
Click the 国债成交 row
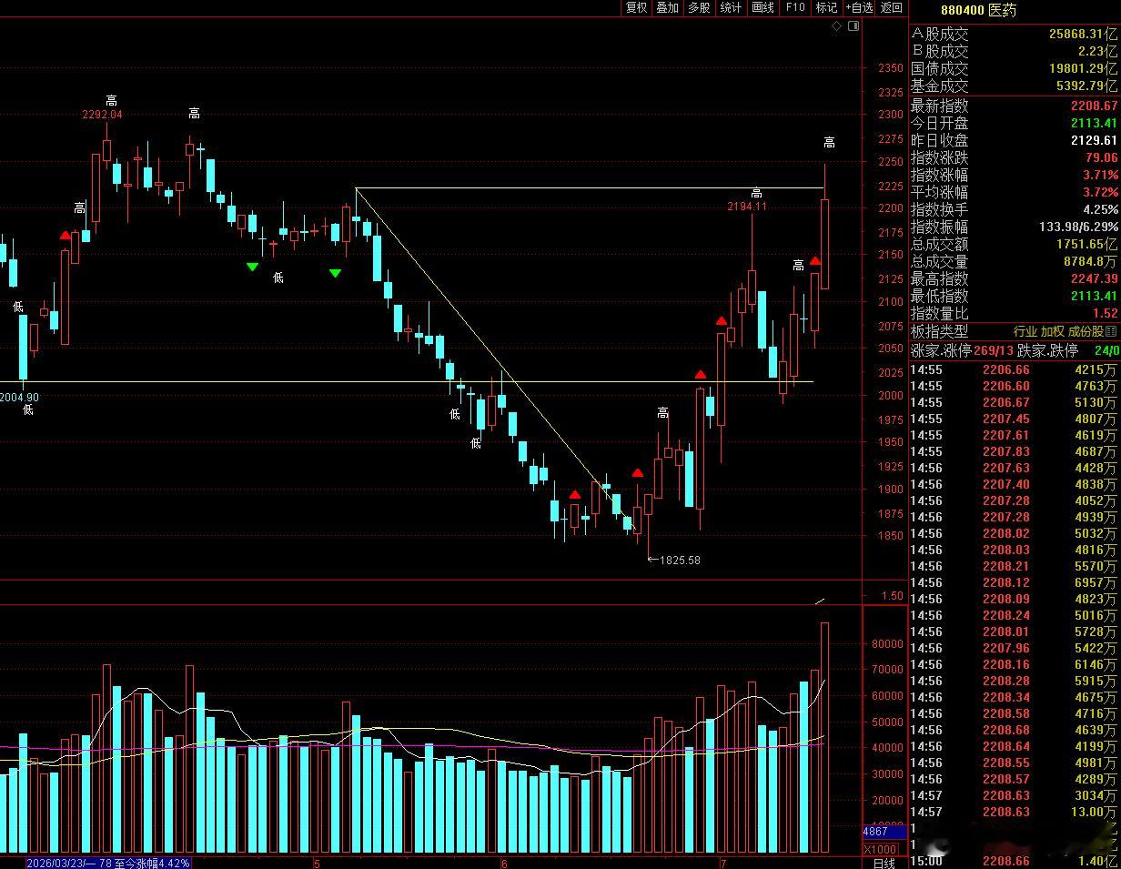[1015, 68]
